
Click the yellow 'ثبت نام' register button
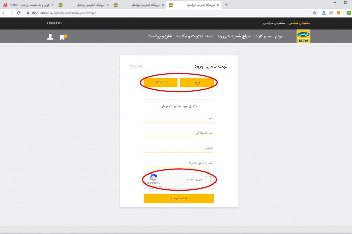point(161,82)
